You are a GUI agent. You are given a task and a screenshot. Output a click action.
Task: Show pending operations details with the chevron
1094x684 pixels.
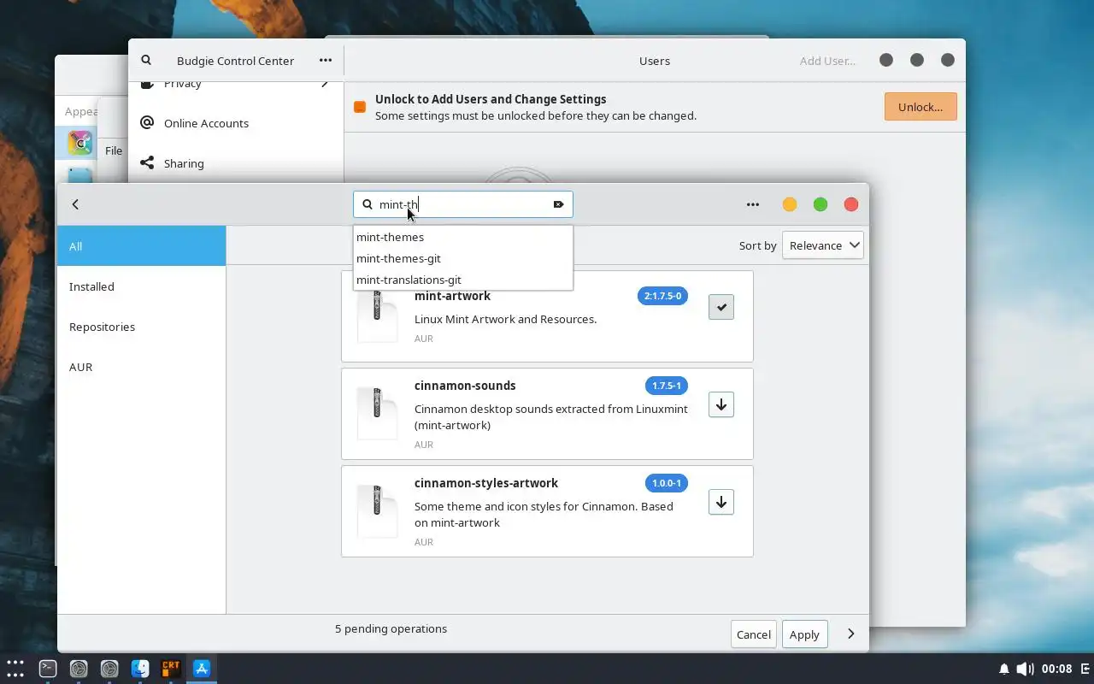tap(850, 634)
